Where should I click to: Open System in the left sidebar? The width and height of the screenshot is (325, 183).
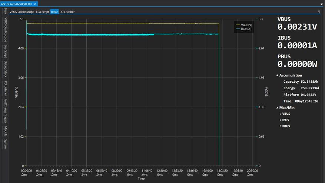click(5, 144)
